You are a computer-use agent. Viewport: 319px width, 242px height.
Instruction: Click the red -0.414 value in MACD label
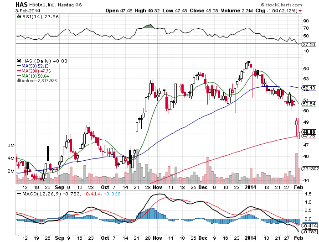coord(92,194)
